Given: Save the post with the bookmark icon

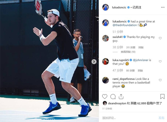Looking at the screenshot, I should [x=162, y=96].
